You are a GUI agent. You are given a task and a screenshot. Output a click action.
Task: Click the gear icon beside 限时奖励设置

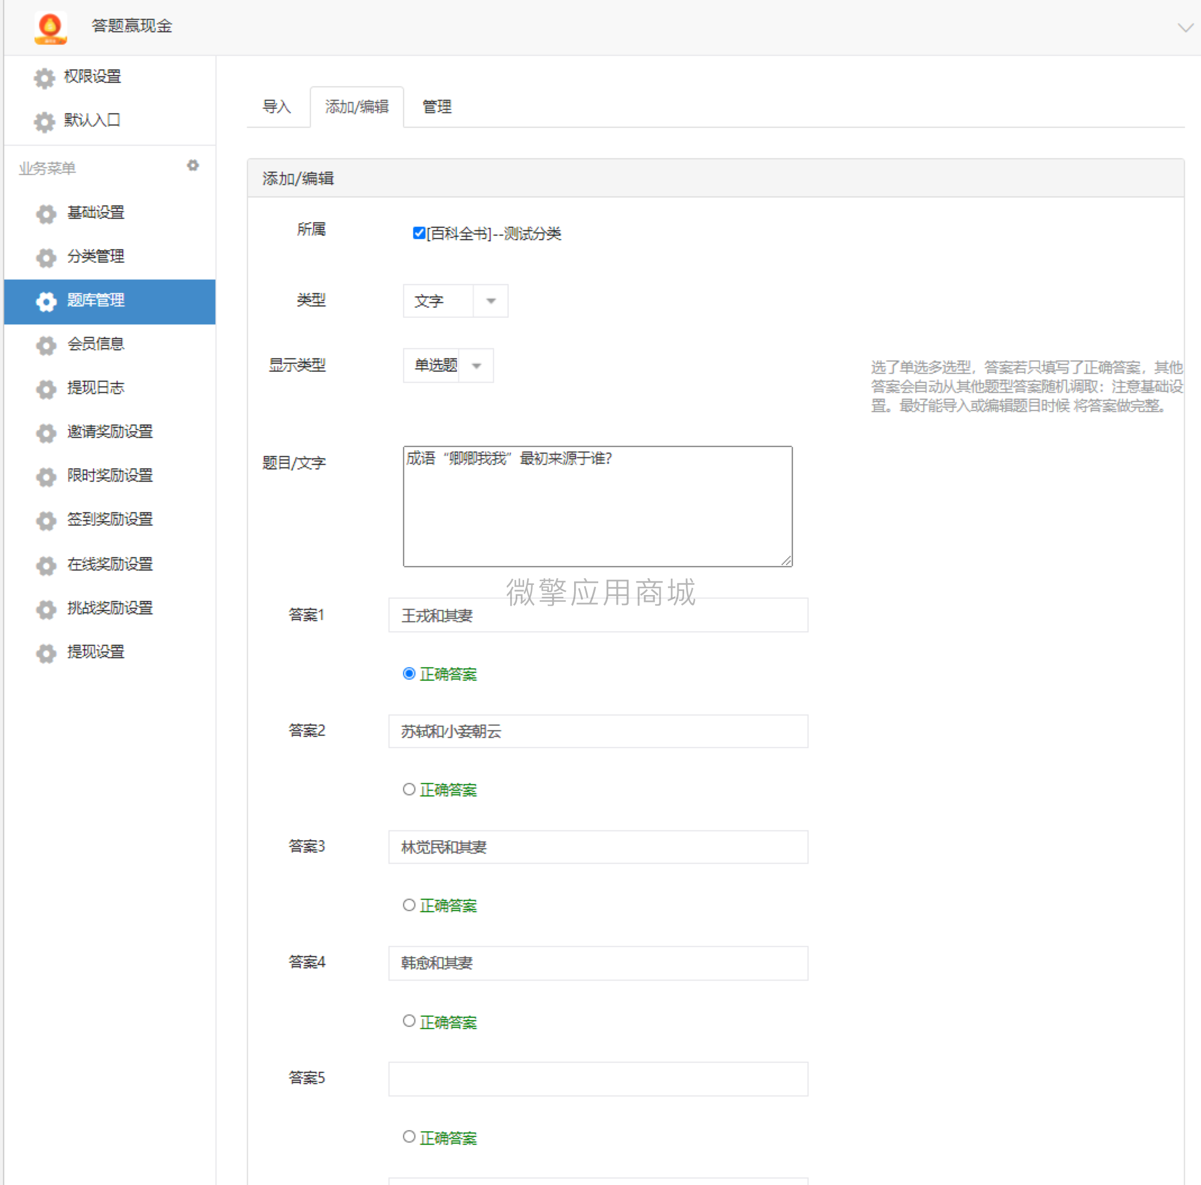46,477
